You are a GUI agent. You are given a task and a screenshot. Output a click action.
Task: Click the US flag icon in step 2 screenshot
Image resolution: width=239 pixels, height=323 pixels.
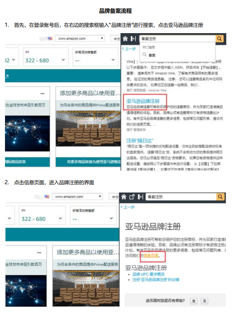[47, 196]
